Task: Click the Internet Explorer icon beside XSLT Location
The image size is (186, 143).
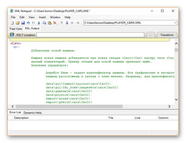Action: [x=12, y=35]
